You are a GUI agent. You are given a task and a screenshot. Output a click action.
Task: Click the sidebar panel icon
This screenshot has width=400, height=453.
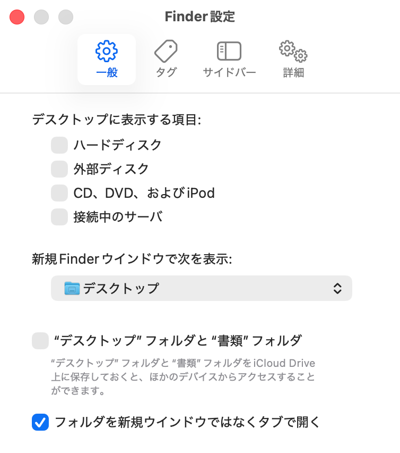coord(229,51)
